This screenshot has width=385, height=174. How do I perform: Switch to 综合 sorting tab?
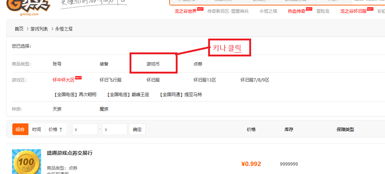click(x=20, y=129)
